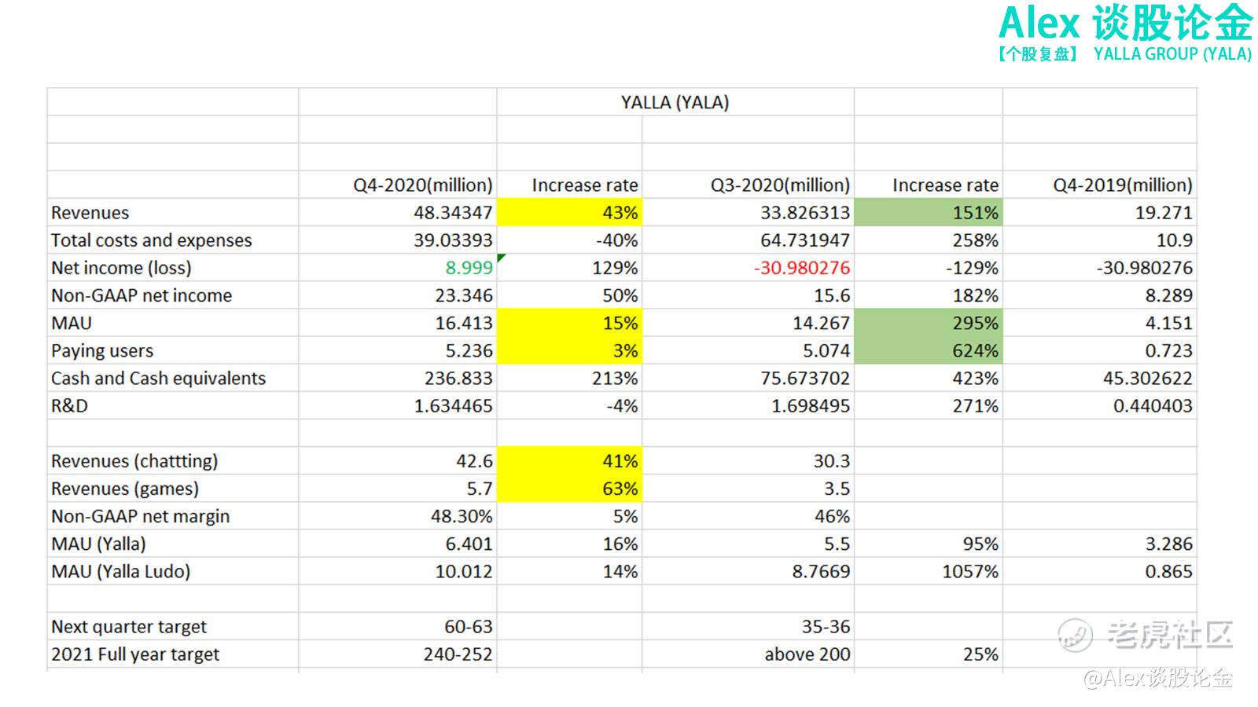Click the 1057% increase cell

(x=970, y=571)
